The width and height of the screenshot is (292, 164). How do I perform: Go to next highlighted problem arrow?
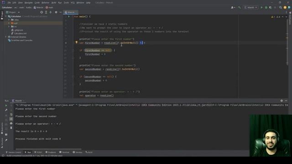[286, 17]
